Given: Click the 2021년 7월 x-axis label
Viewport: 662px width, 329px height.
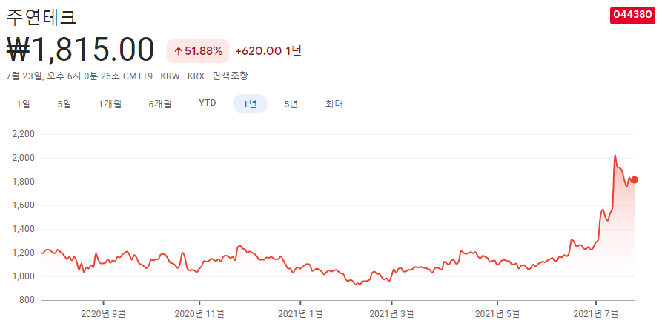Looking at the screenshot, I should 595,314.
